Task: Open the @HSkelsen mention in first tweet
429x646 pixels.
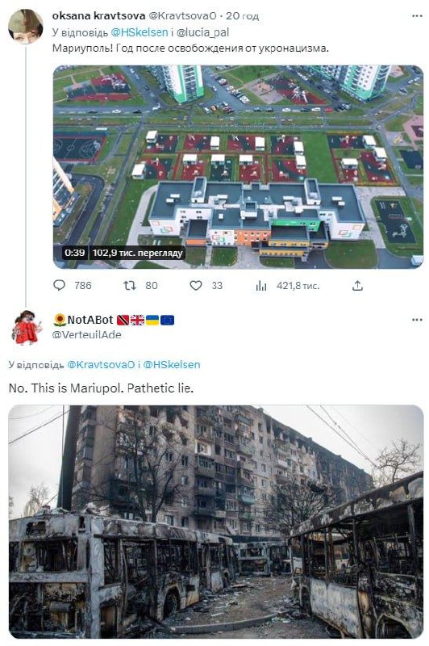Action: pyautogui.click(x=140, y=32)
